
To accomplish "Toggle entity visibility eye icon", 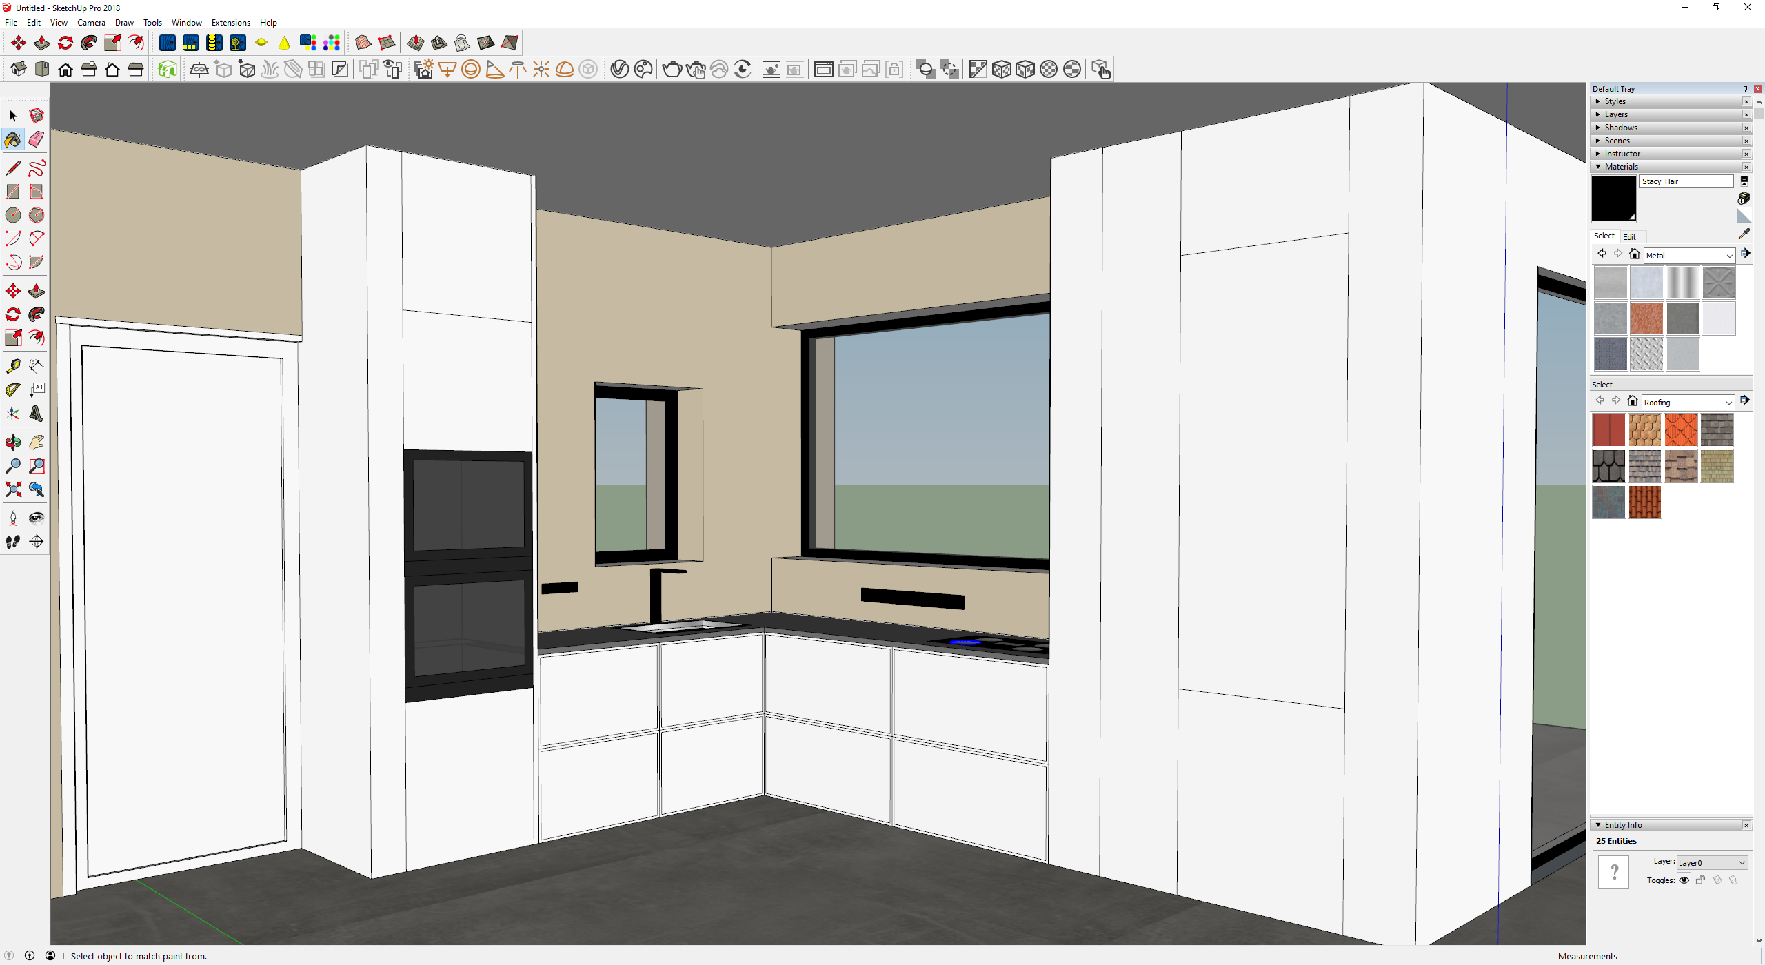I will (1684, 880).
